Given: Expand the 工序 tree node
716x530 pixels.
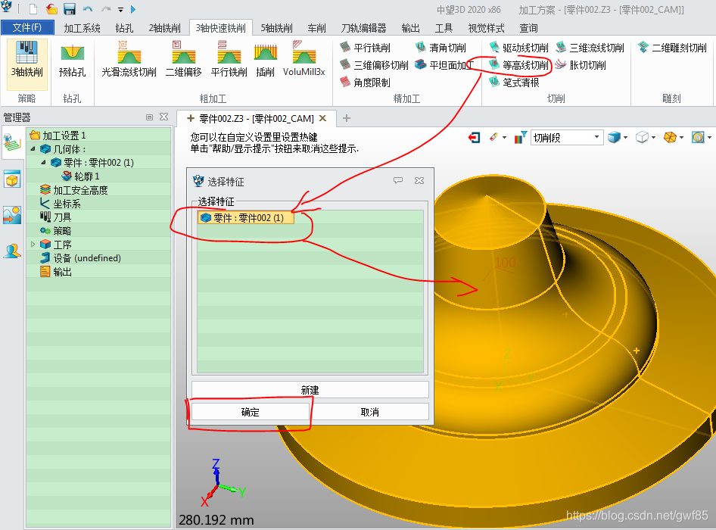Looking at the screenshot, I should point(33,245).
